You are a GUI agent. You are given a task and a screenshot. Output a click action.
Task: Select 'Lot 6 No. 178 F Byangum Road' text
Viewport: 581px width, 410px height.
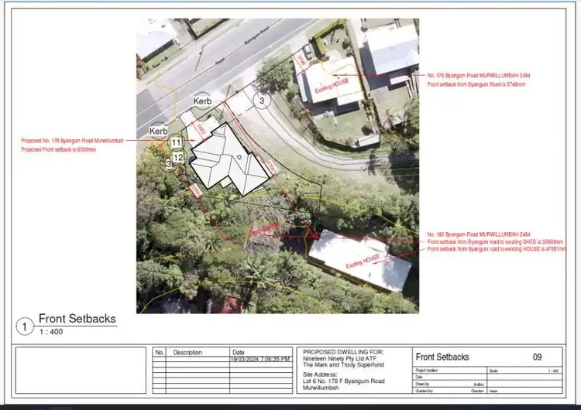pos(343,381)
